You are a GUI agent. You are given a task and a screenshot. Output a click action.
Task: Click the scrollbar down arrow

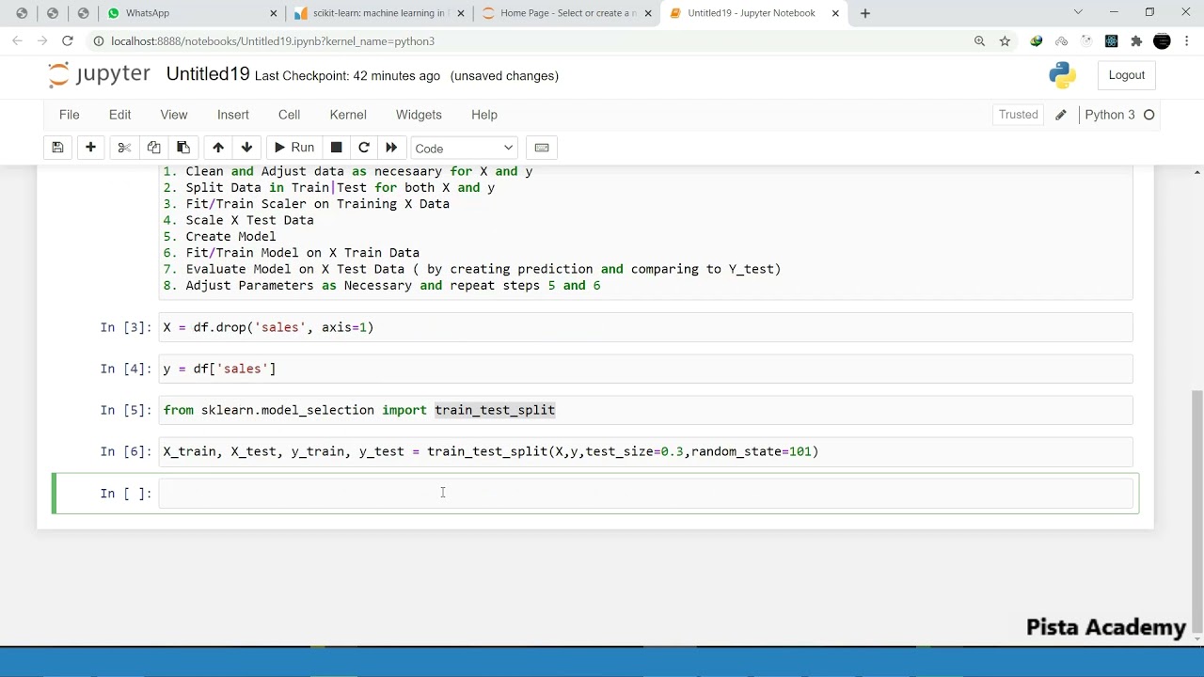pyautogui.click(x=1197, y=641)
